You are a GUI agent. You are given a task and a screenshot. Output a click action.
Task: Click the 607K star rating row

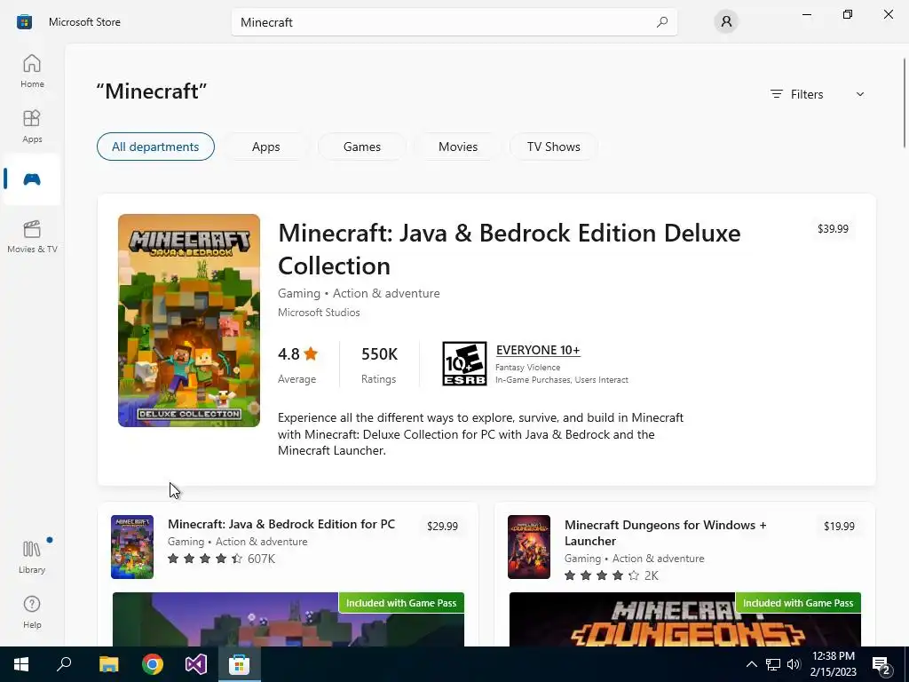coord(221,559)
